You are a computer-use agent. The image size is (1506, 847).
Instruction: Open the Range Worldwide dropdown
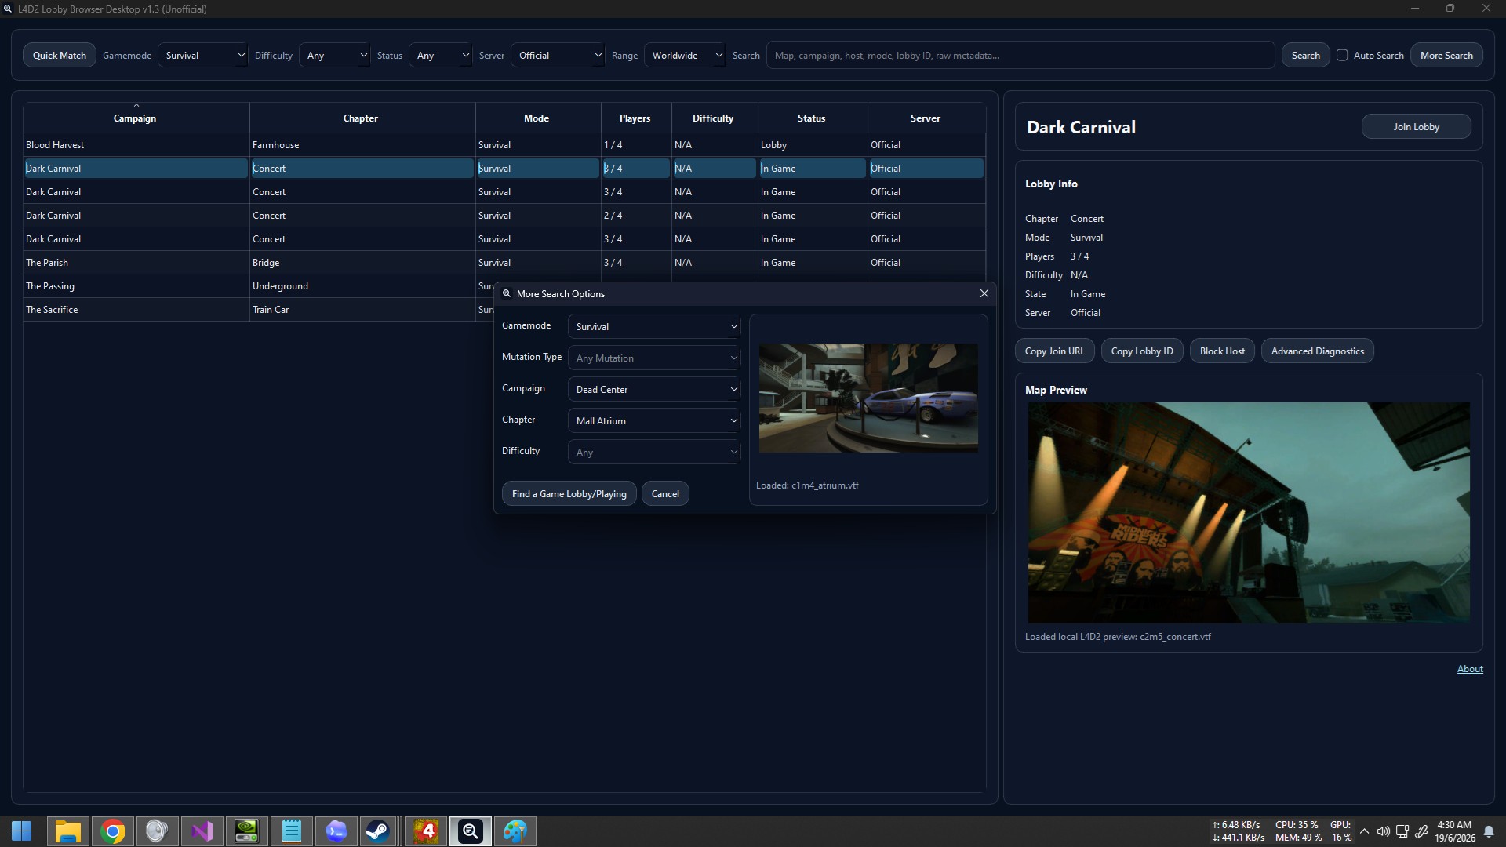(685, 55)
